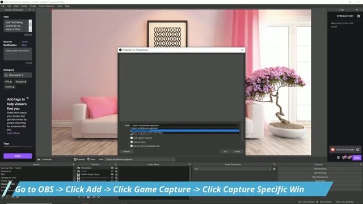Screen dimensions: 363x204
Task: Choose Capture any fullscreen application in list
Action: click(185, 128)
